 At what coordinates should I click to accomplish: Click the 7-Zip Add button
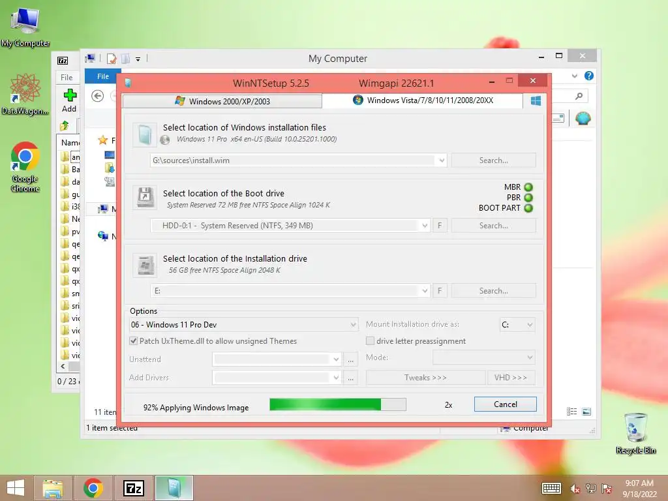coord(69,101)
